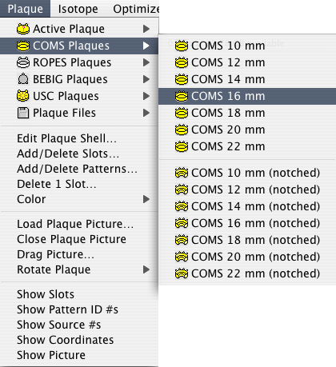
Task: Toggle Show Pattern ID #s
Action: 67,309
